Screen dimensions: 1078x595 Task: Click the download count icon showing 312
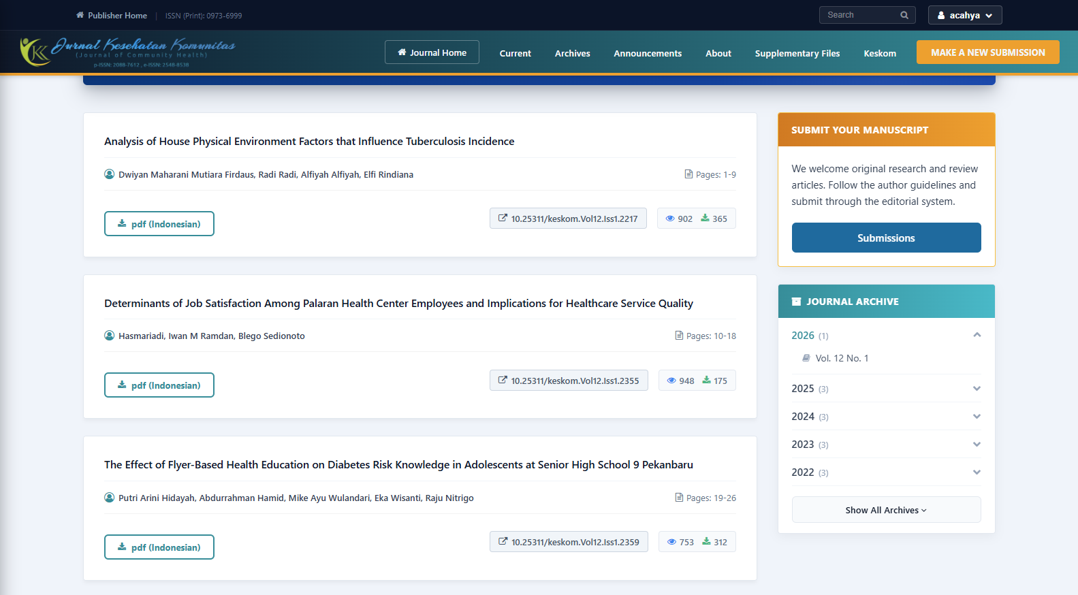coord(706,542)
